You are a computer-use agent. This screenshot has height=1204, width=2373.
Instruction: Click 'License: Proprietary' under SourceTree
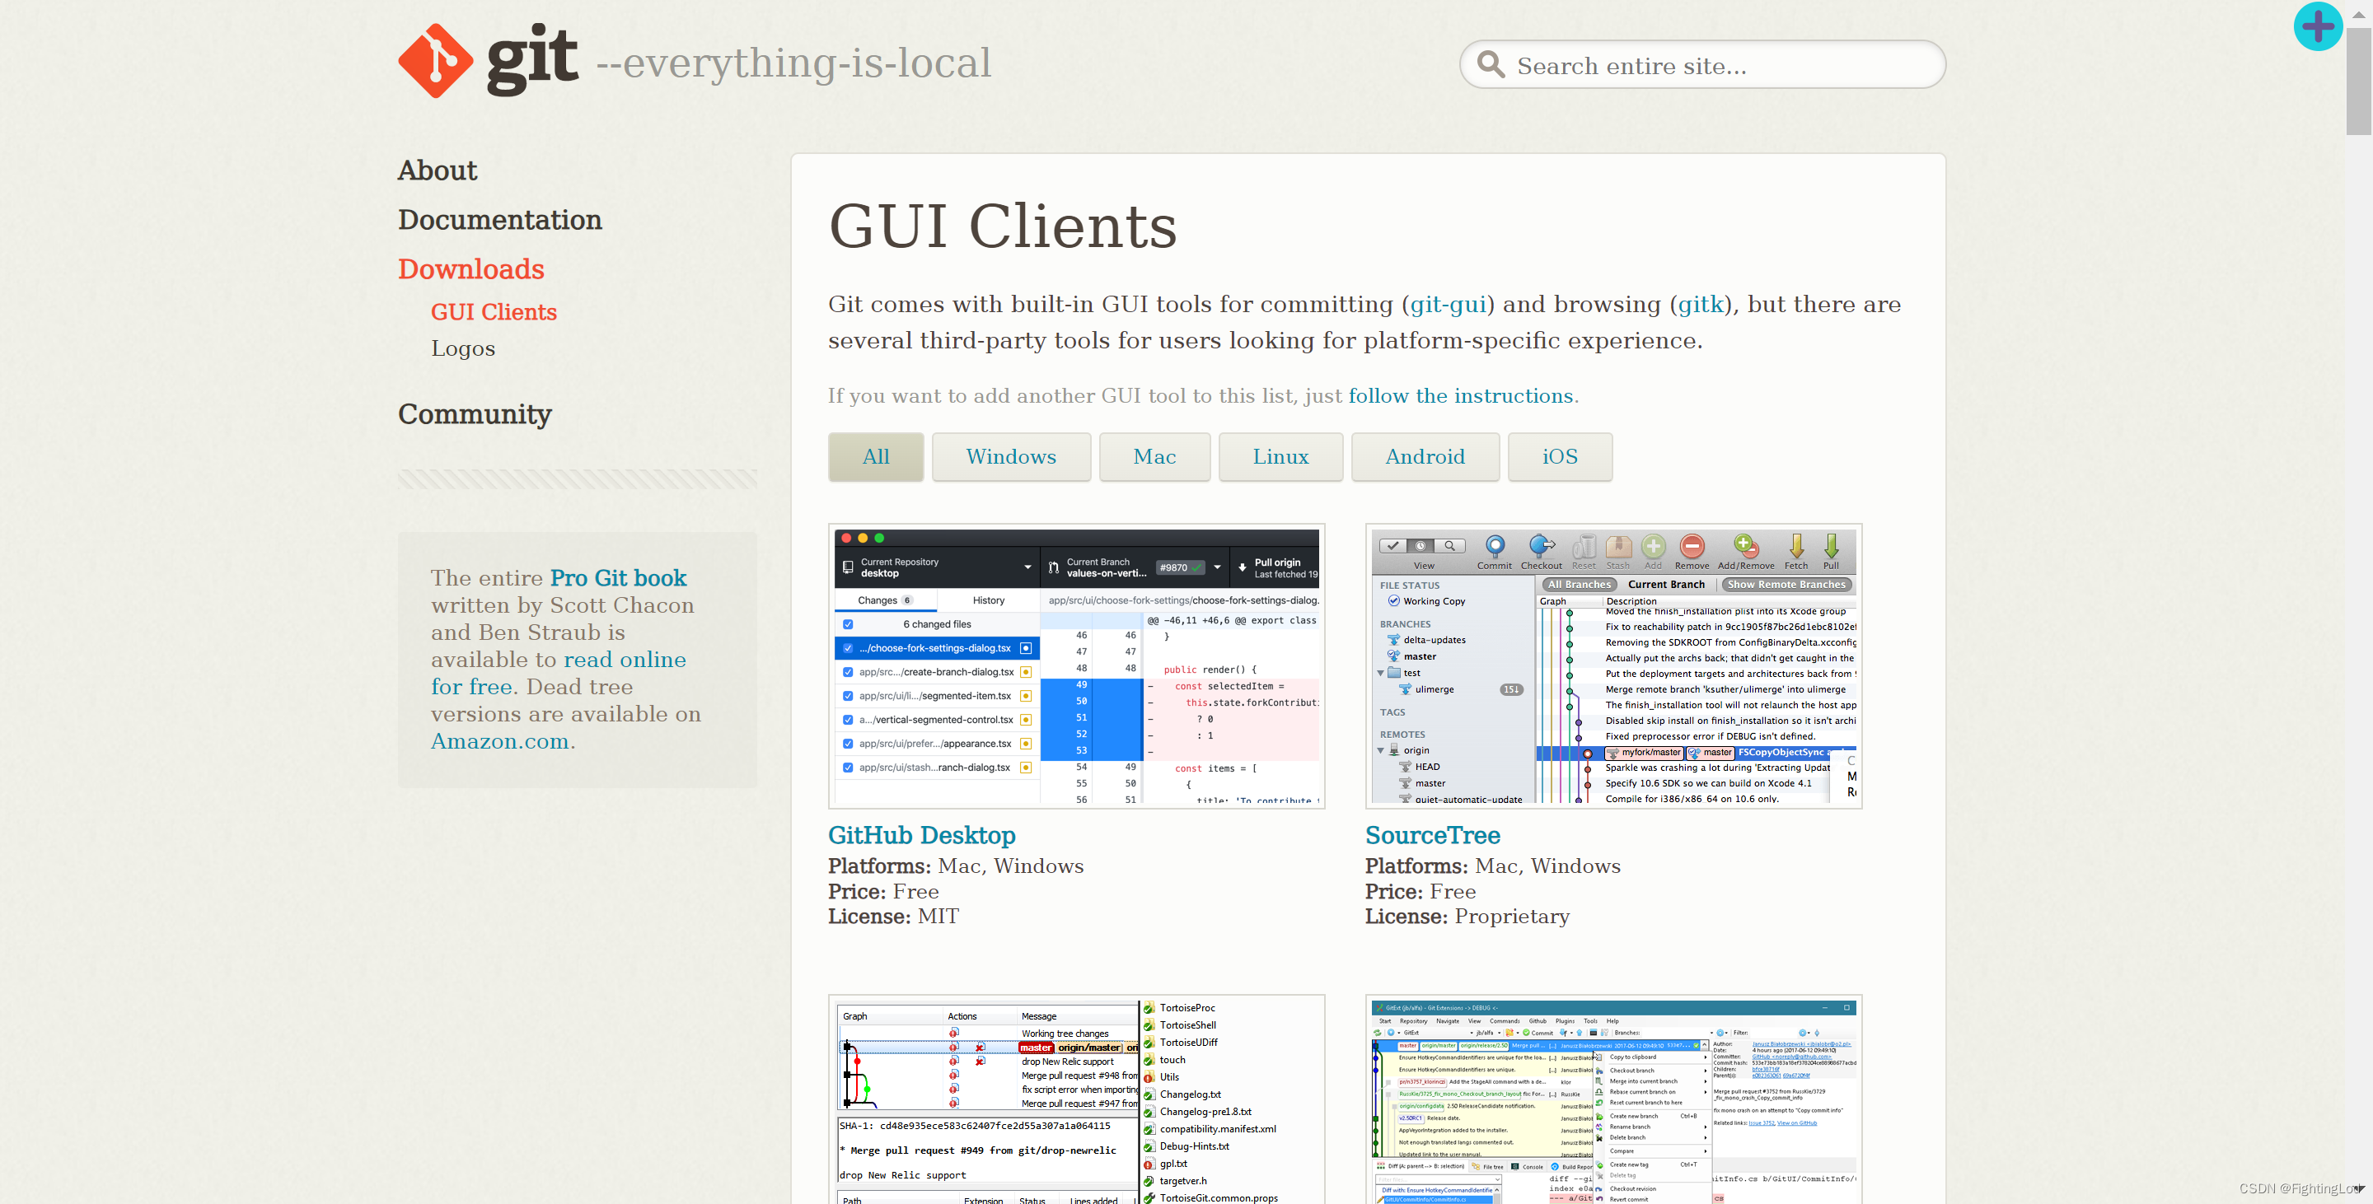1467,917
